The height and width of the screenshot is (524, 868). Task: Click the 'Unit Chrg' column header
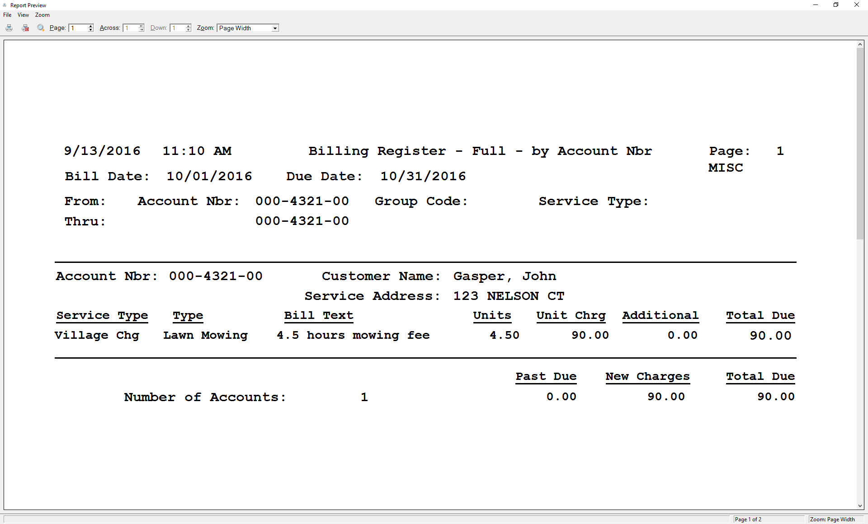click(x=571, y=316)
